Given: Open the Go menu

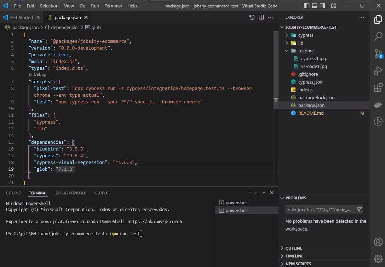Looking at the screenshot, I should coord(82,6).
